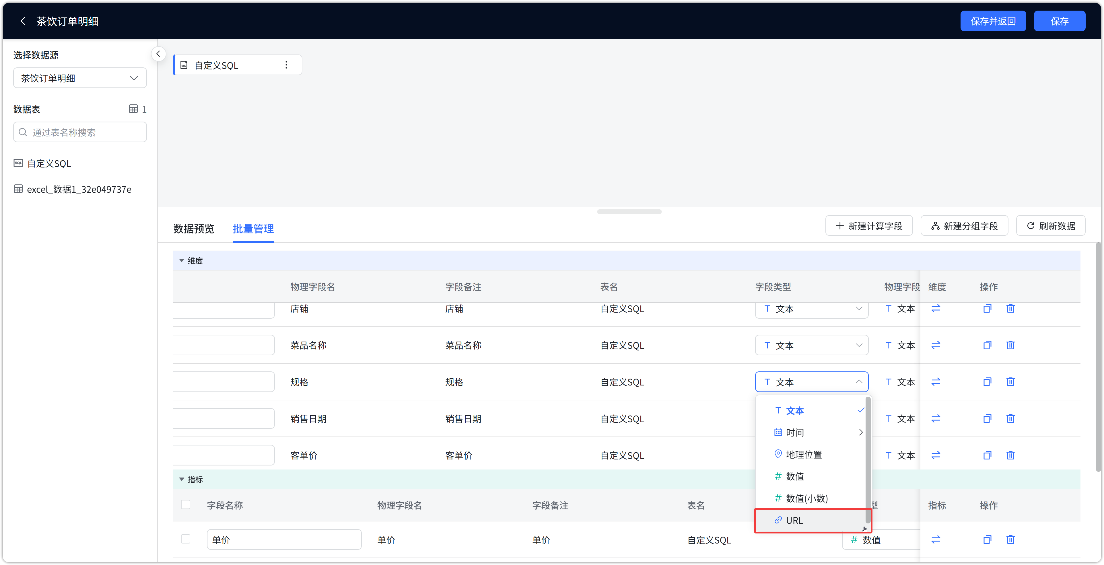Screen dimensions: 1104x565
Task: Click the 客单价 field name input
Action: coord(224,455)
